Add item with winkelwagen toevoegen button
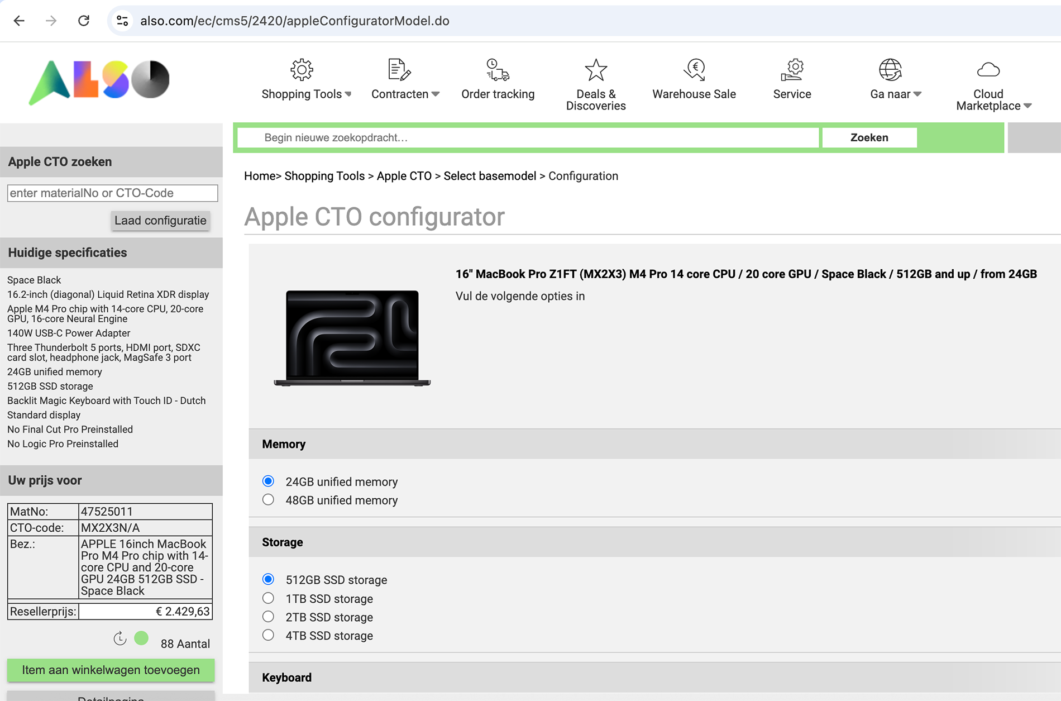The height and width of the screenshot is (701, 1061). [x=111, y=670]
